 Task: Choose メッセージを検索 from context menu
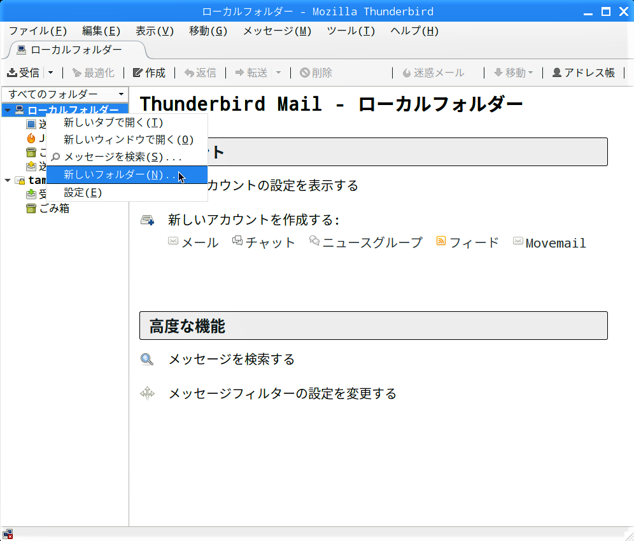pyautogui.click(x=127, y=157)
